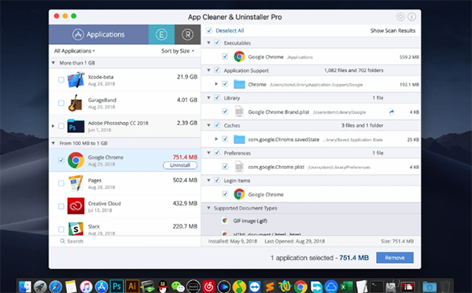Click the com.google.Chrome.savedState folder icon
The image size is (472, 293).
coord(239,139)
